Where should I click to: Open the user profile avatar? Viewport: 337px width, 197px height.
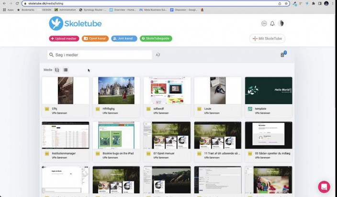(x=281, y=23)
